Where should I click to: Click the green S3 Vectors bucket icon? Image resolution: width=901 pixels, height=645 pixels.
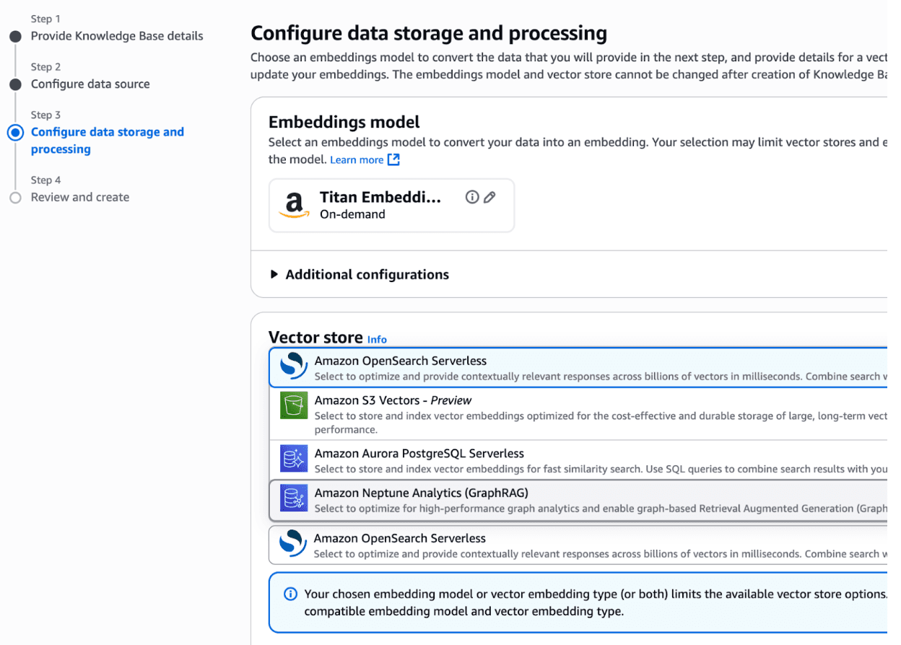[292, 405]
